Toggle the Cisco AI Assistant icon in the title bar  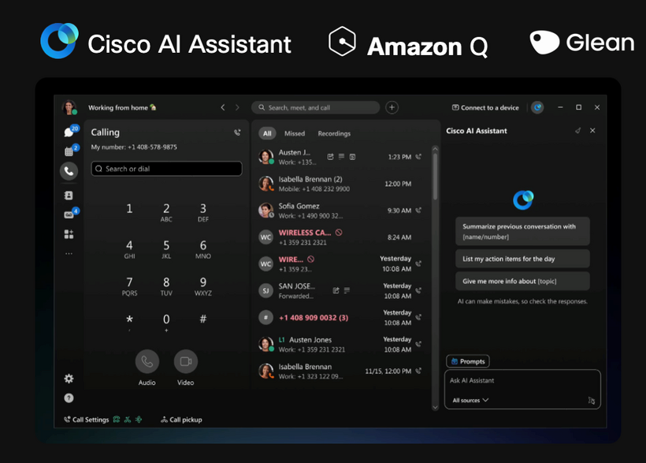537,107
